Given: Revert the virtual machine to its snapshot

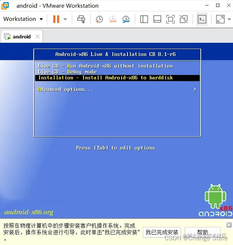Looking at the screenshot, I should click(x=113, y=19).
